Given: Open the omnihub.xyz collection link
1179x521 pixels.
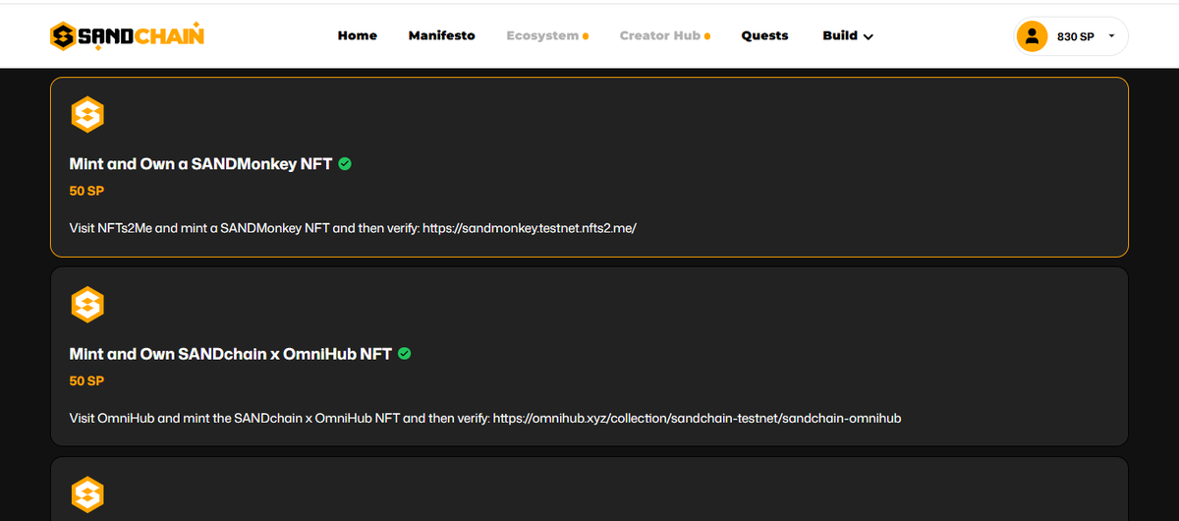Looking at the screenshot, I should click(697, 418).
